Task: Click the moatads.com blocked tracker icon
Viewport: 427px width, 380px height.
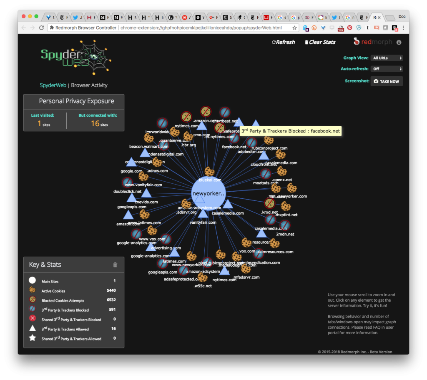Action: point(266,174)
